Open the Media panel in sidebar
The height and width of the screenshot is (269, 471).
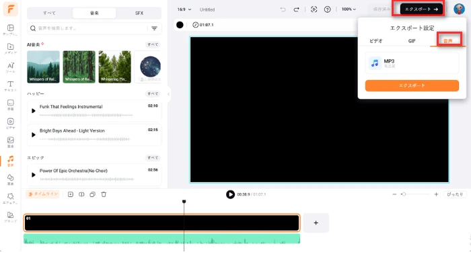pos(10,48)
